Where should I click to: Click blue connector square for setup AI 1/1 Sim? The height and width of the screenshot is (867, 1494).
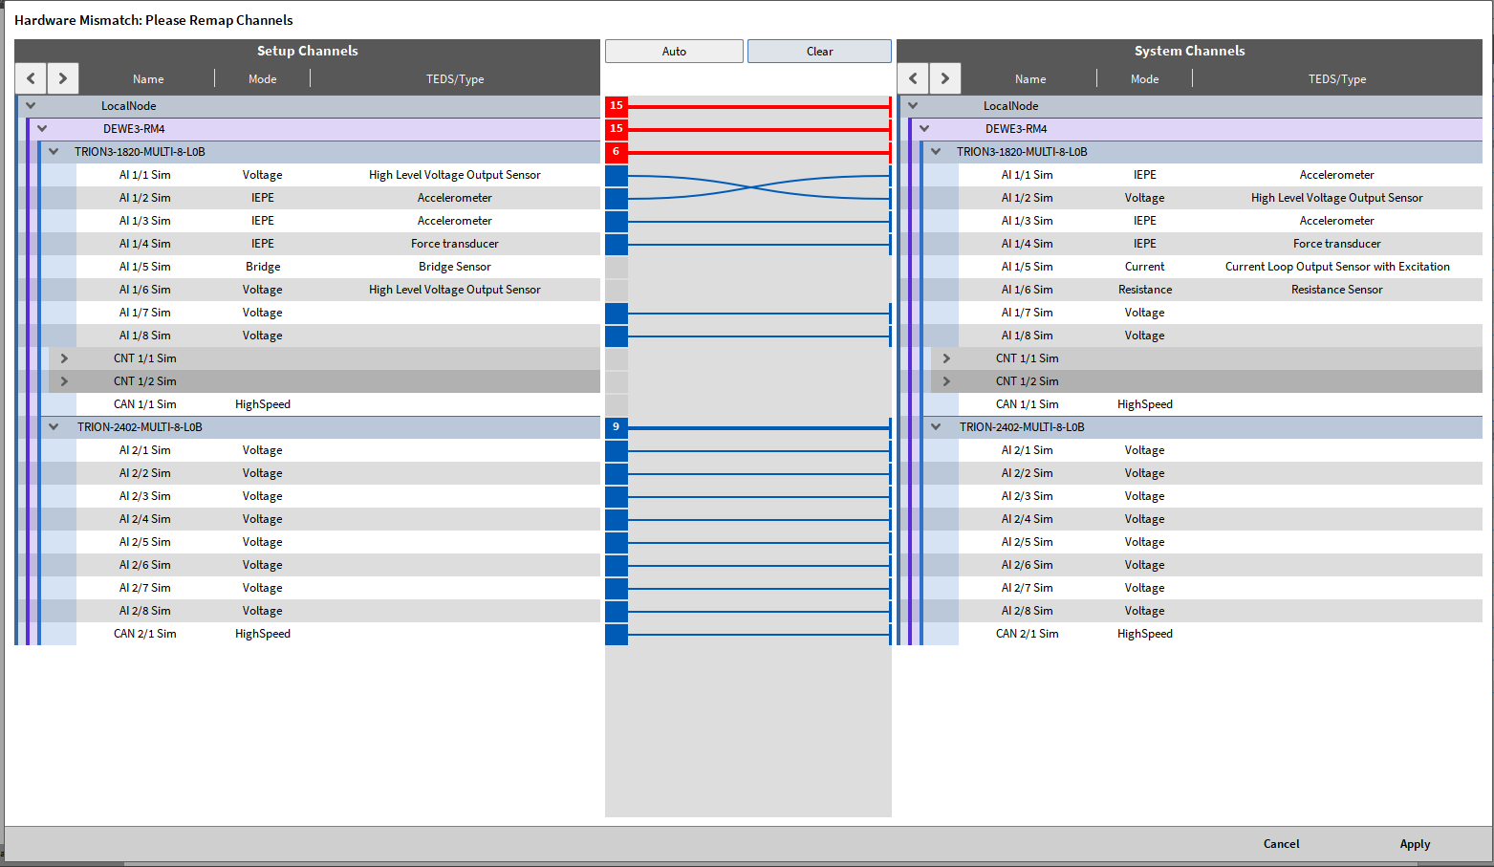(x=617, y=176)
